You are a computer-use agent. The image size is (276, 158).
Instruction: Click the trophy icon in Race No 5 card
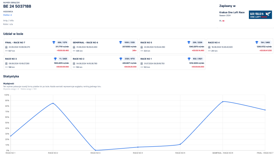click(189, 42)
